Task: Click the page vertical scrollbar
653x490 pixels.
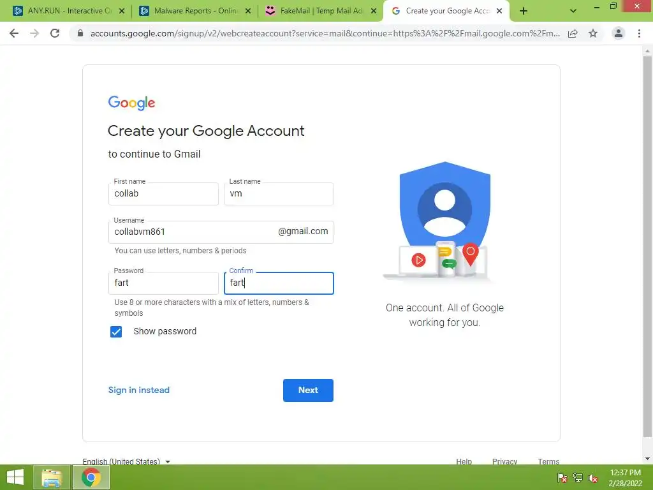Action: coord(647,246)
